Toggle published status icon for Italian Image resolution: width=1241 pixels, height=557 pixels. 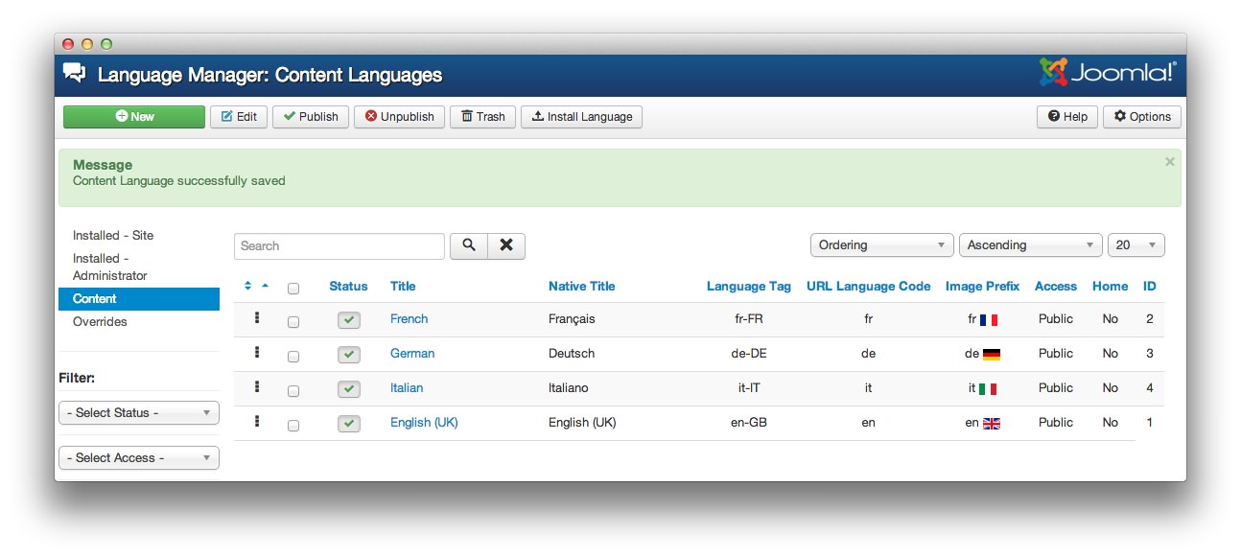pos(348,389)
